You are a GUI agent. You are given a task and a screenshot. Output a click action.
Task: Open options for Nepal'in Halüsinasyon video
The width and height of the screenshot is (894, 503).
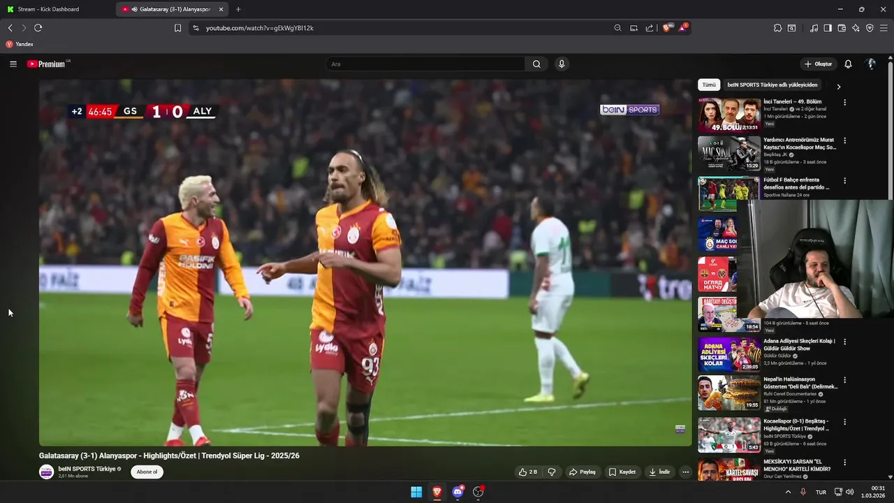click(x=844, y=380)
